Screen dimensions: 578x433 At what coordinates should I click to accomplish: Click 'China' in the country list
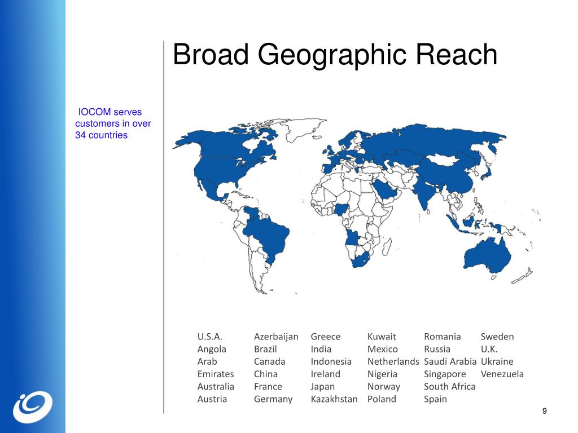click(x=266, y=374)
